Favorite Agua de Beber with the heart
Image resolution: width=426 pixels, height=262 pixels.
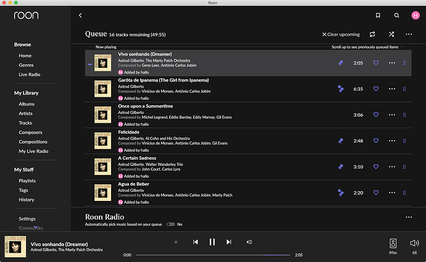coord(376,192)
